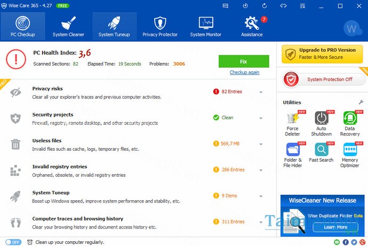Open the Memory Optimizer utility
The height and width of the screenshot is (246, 368).
tap(349, 154)
